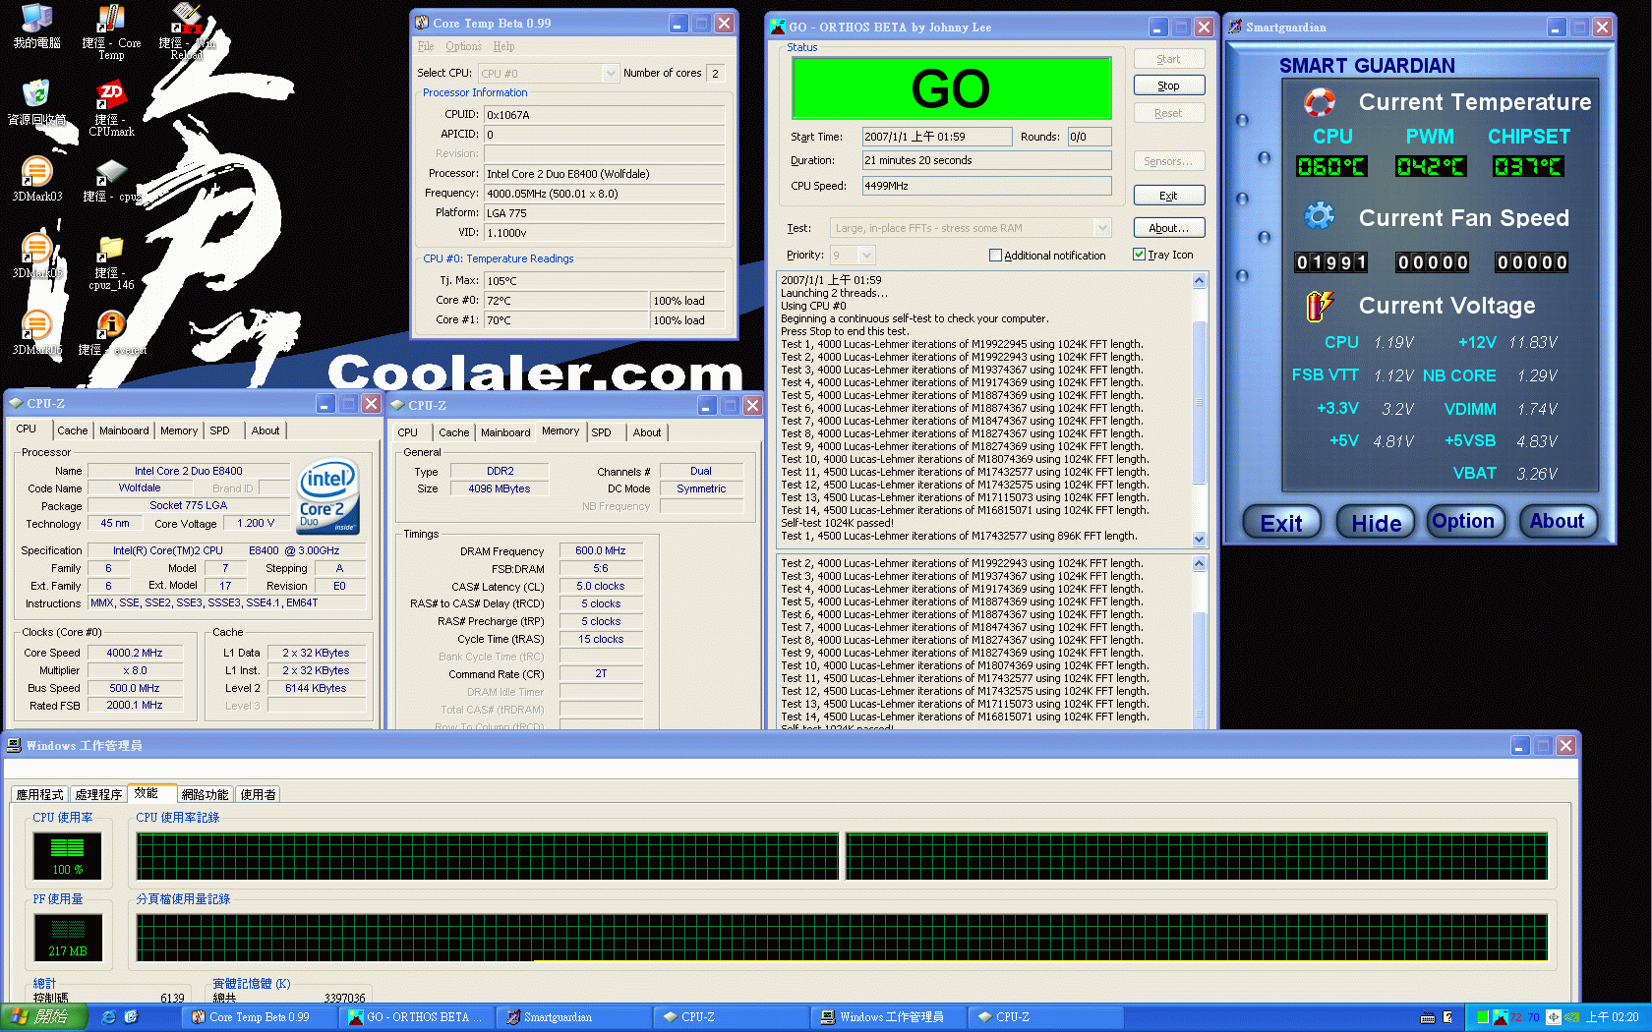Switch to Mainboard tab in left CPU-Z window
This screenshot has width=1652, height=1032.
pyautogui.click(x=124, y=430)
